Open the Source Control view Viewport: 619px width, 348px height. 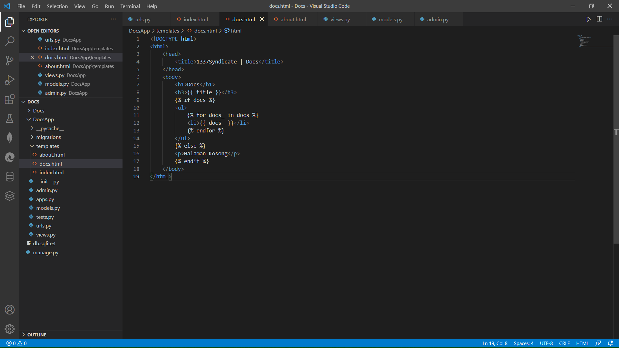[10, 60]
